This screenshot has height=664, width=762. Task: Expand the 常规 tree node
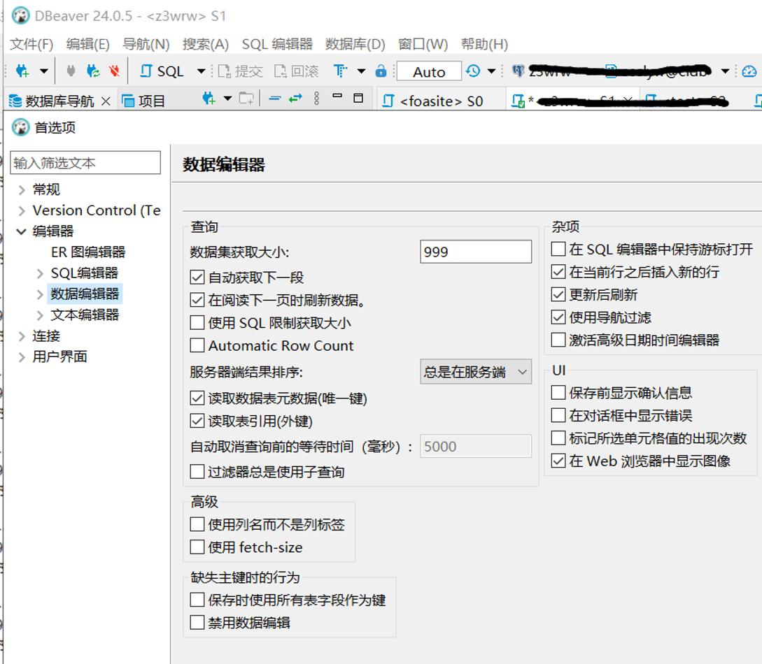click(22, 189)
